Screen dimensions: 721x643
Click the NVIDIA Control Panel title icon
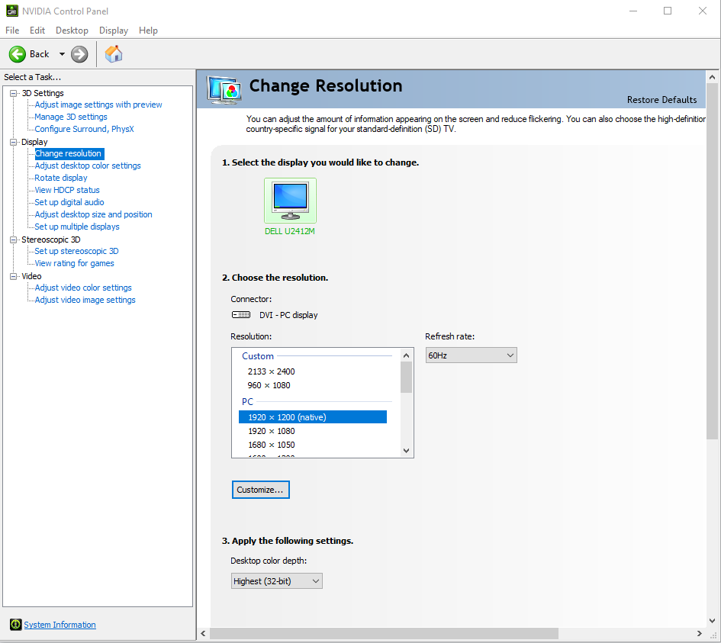pyautogui.click(x=12, y=11)
